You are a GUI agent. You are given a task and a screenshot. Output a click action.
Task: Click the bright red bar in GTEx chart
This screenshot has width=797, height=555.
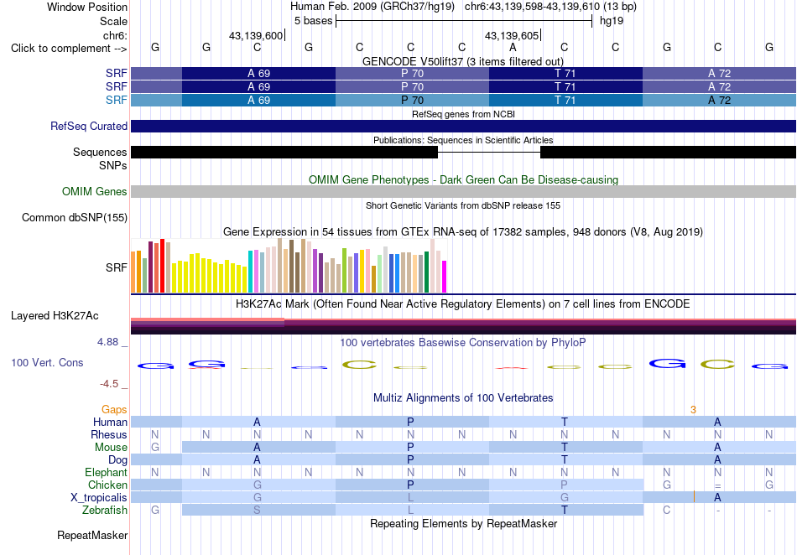[162, 266]
